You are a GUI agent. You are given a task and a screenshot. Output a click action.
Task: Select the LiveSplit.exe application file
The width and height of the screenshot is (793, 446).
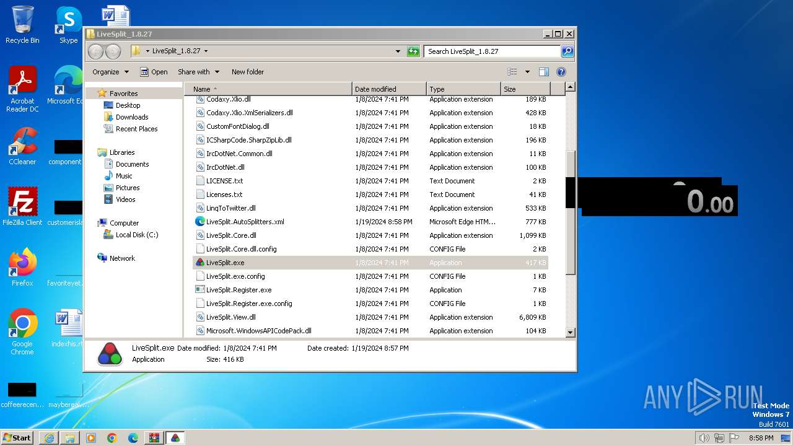pos(370,263)
